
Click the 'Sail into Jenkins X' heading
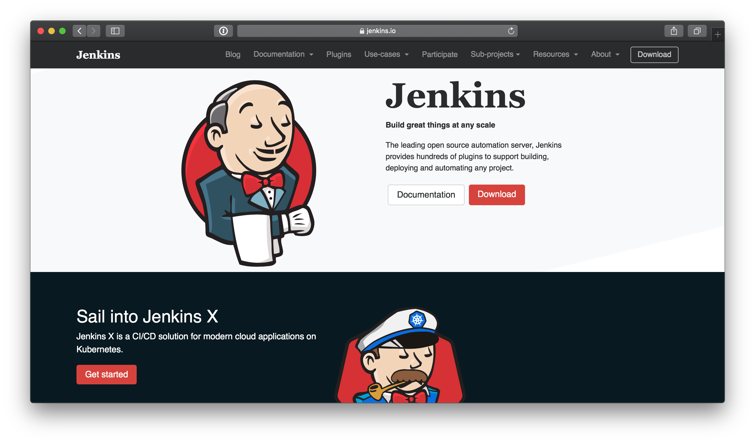(x=147, y=317)
